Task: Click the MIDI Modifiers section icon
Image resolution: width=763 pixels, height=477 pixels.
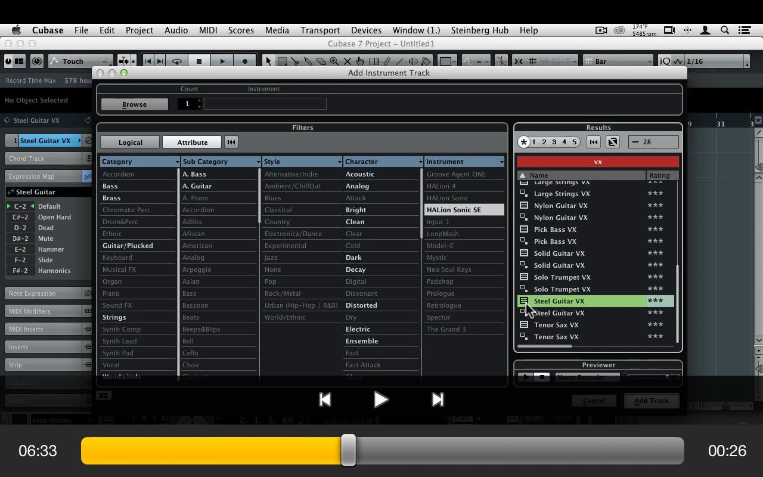Action: (88, 311)
